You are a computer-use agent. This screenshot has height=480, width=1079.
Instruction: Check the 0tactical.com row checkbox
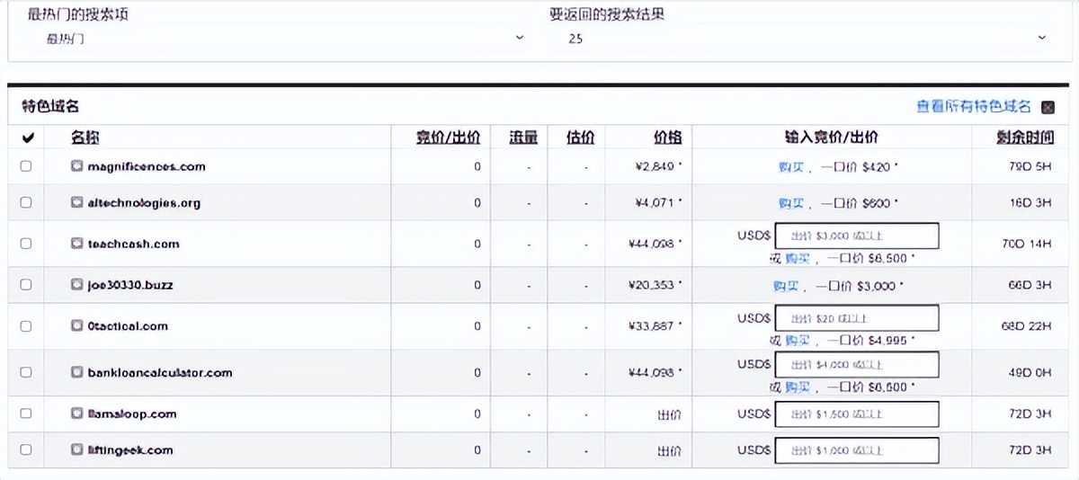click(26, 326)
